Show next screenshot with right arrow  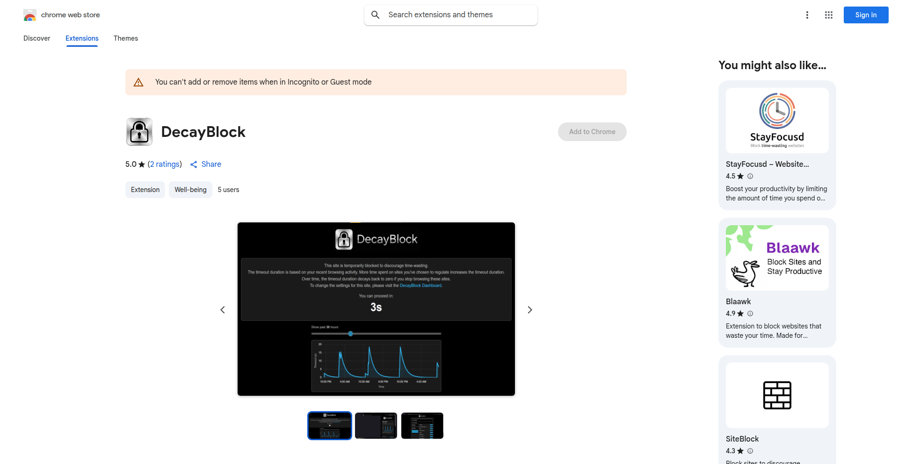(530, 310)
